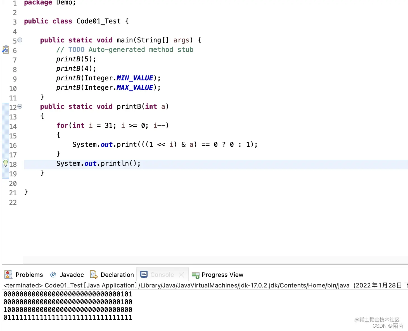
Task: Click the TODO comment text
Action: click(x=125, y=50)
